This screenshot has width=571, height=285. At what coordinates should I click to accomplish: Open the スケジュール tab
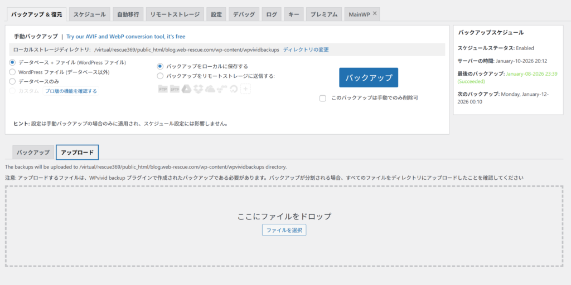(90, 14)
